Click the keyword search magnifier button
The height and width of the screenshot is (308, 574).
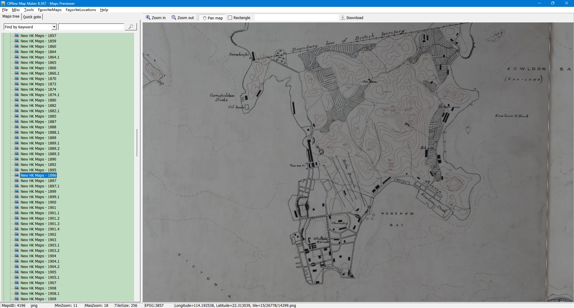[131, 27]
